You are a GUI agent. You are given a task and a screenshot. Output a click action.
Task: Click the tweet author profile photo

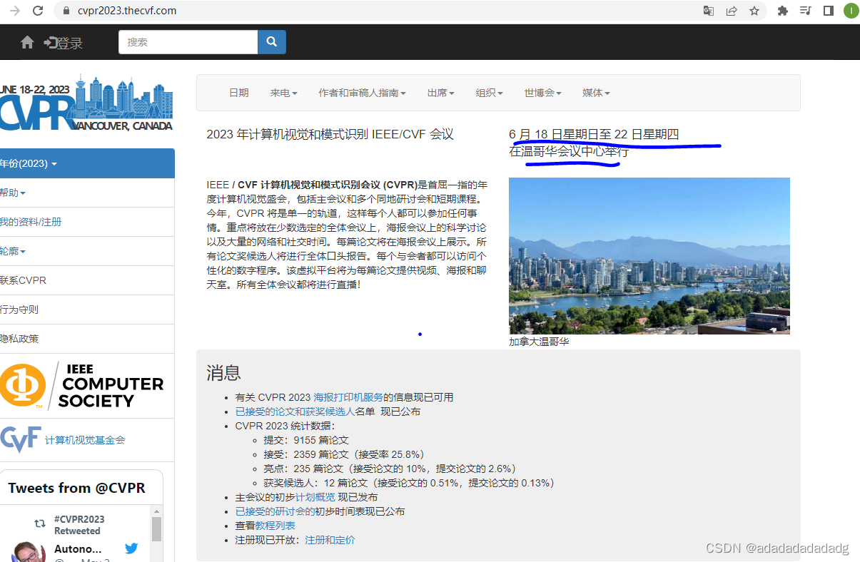pos(29,552)
